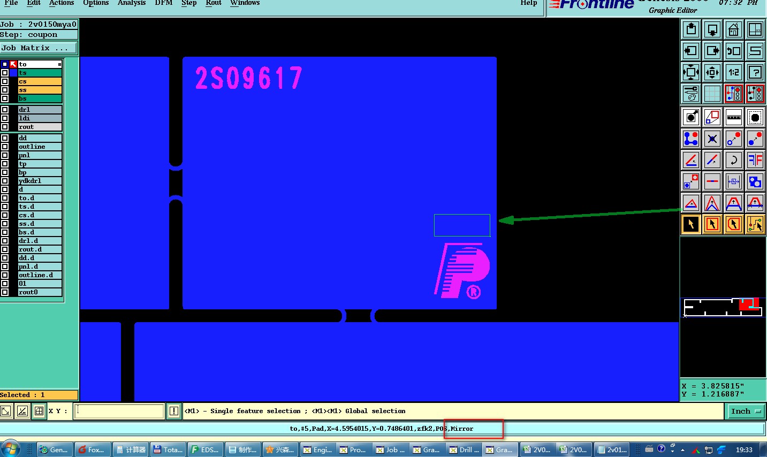Open the Analysis menu
The width and height of the screenshot is (767, 457).
coord(132,3)
